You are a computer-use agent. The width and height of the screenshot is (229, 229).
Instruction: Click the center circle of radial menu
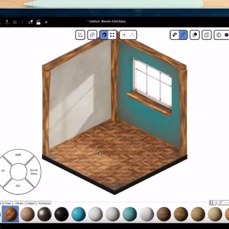point(18,172)
